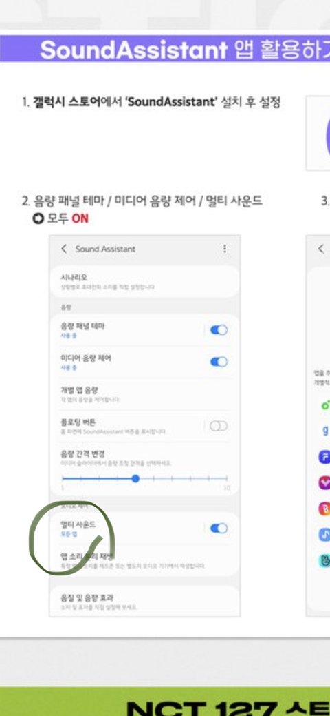Click the red ON text in step 2
Viewport: 330px width, 716px height.
(x=80, y=218)
